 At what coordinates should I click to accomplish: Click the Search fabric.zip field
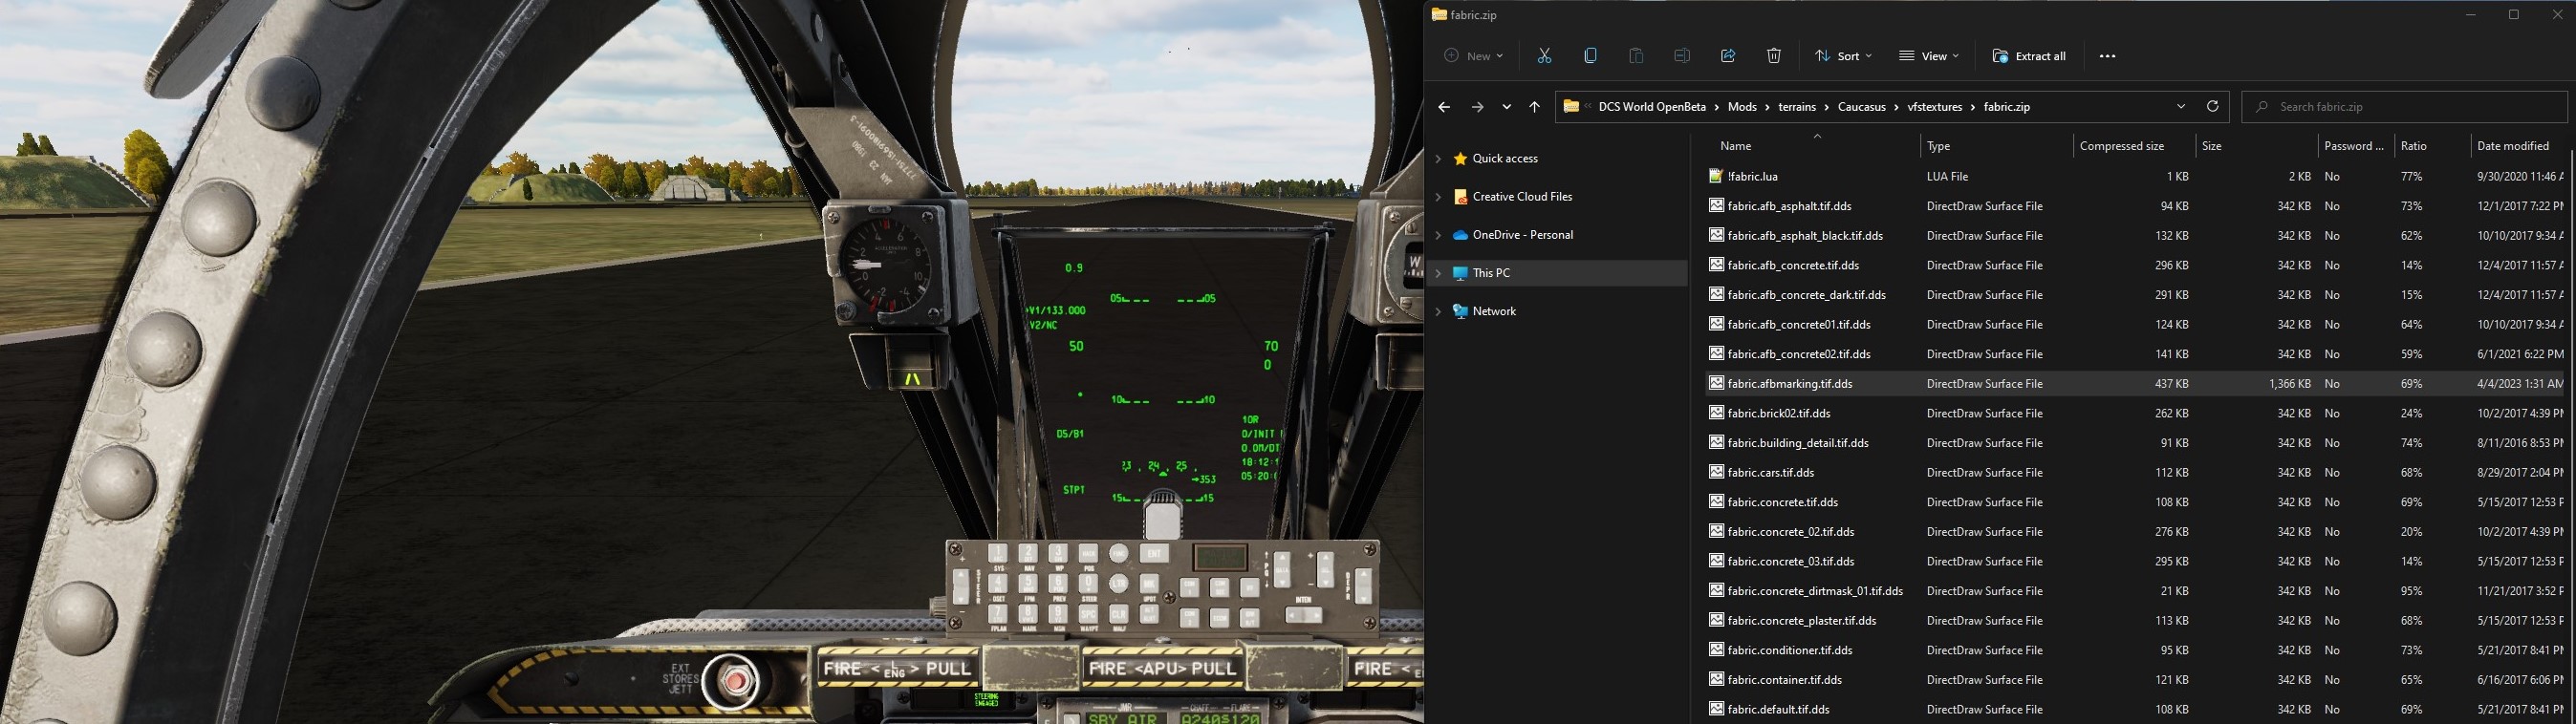(2404, 107)
